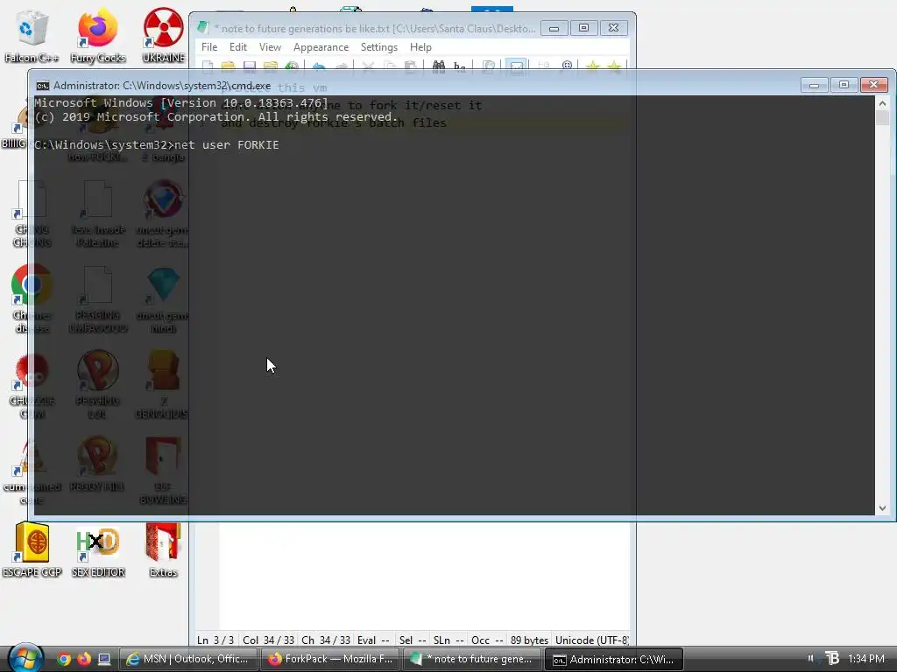Click the Save disk toolbar icon in Notepad window
897x672 pixels.
[x=250, y=66]
